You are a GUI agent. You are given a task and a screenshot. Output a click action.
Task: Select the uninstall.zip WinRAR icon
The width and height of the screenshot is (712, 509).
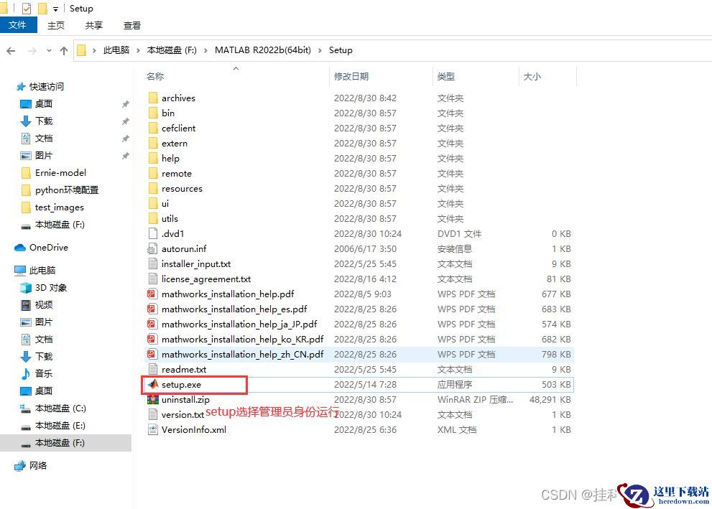click(152, 400)
